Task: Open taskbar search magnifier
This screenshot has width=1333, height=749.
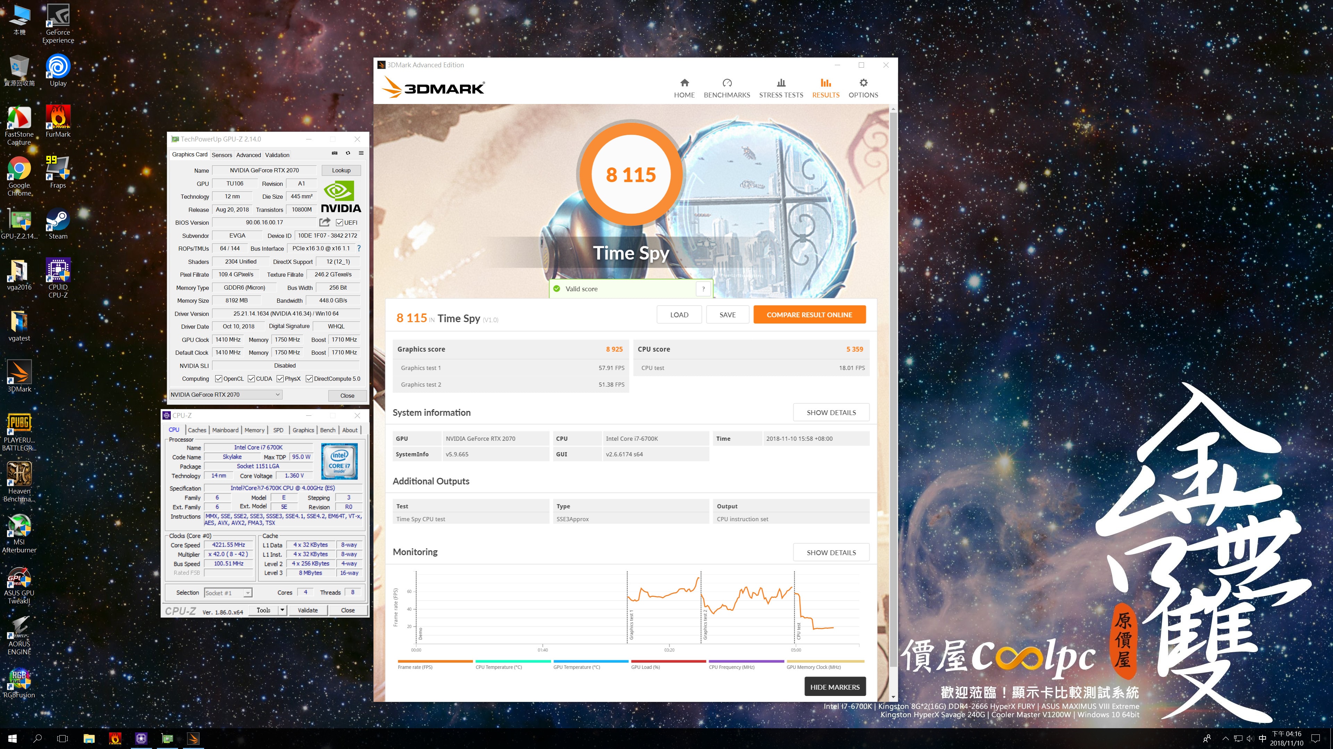Action: [x=37, y=739]
